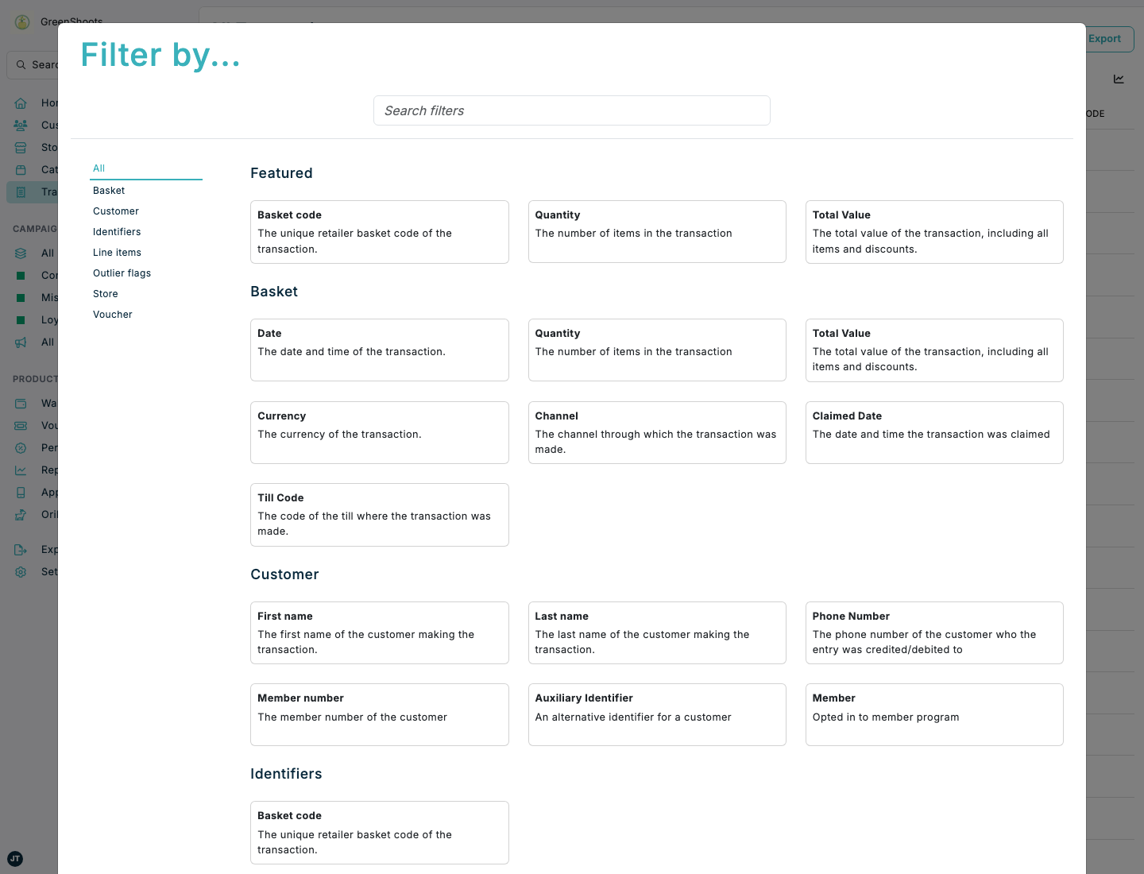This screenshot has width=1144, height=874.
Task: Select the Outlier flags category
Action: (122, 273)
